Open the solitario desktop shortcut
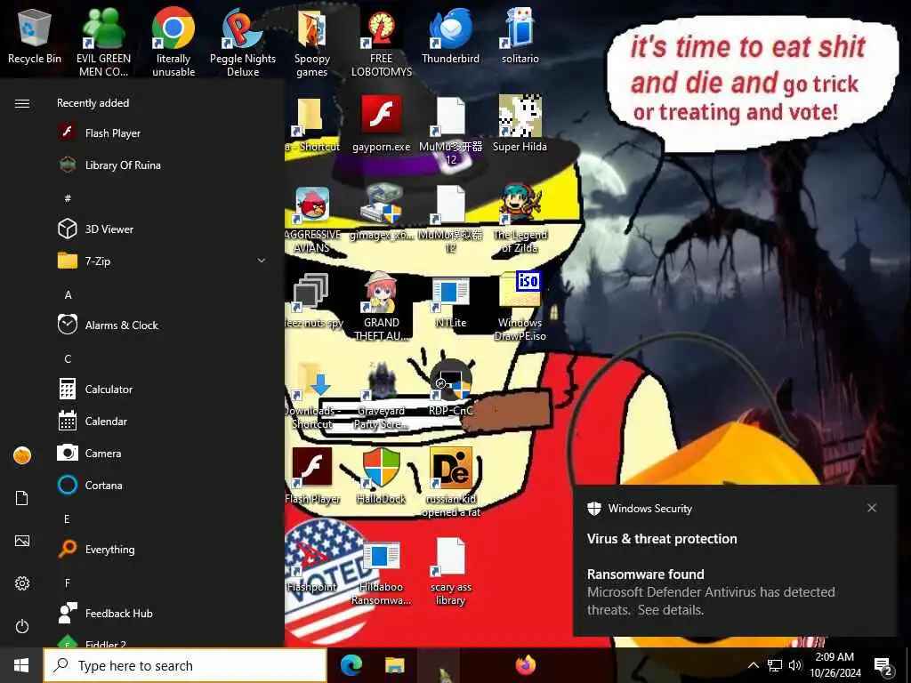 pos(520,36)
